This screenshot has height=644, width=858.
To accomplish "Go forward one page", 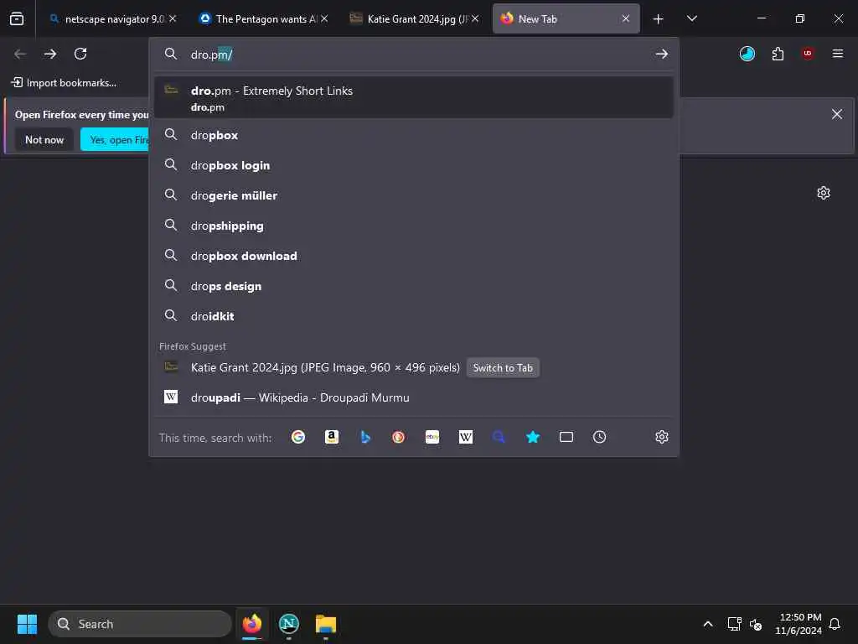I will (49, 54).
